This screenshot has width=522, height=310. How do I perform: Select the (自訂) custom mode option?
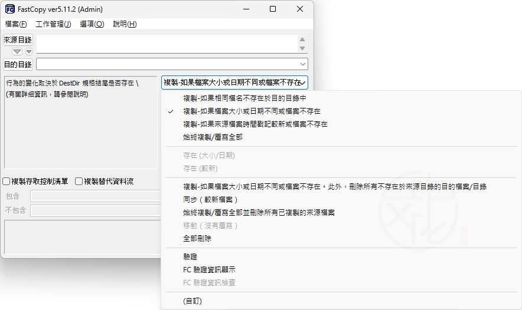(x=193, y=301)
